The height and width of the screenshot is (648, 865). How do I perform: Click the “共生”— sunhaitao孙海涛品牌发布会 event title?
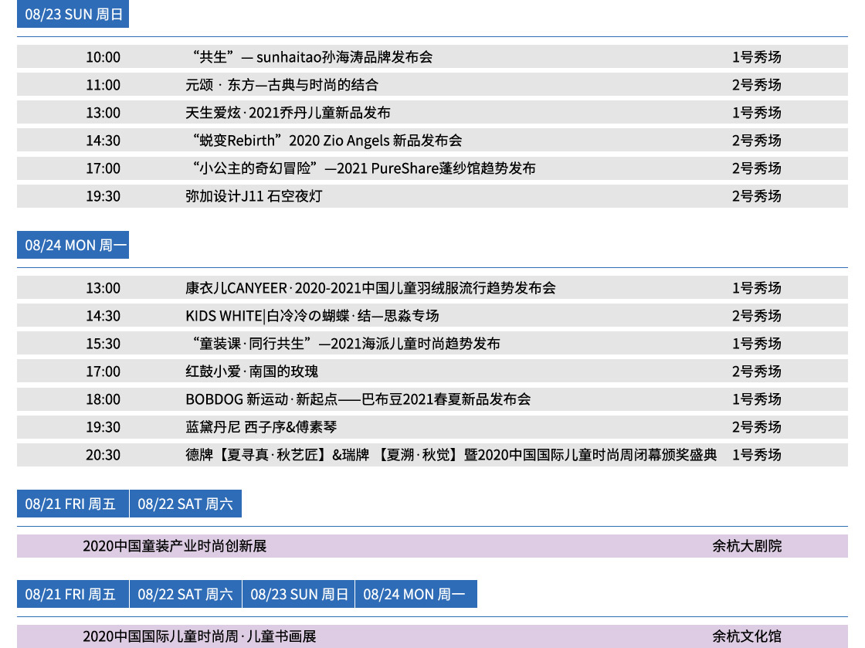click(x=312, y=57)
